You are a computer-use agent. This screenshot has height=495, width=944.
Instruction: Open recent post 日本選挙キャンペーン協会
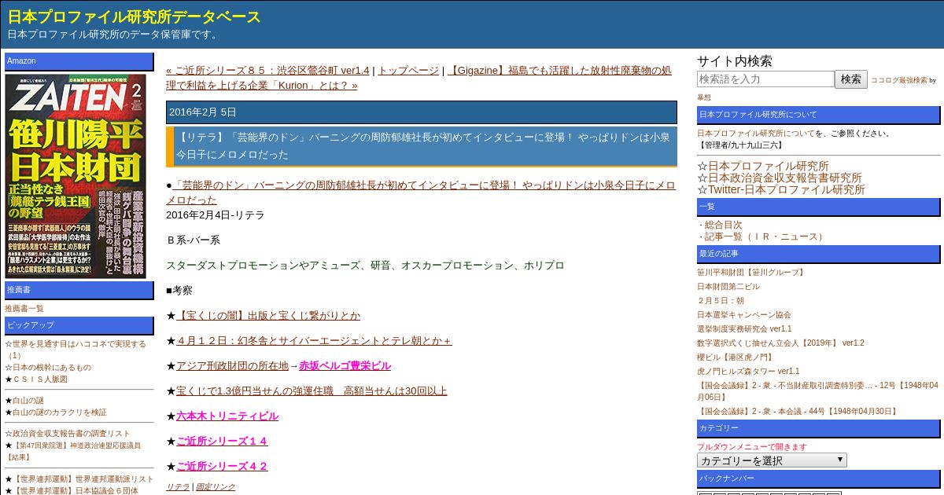[x=744, y=315]
